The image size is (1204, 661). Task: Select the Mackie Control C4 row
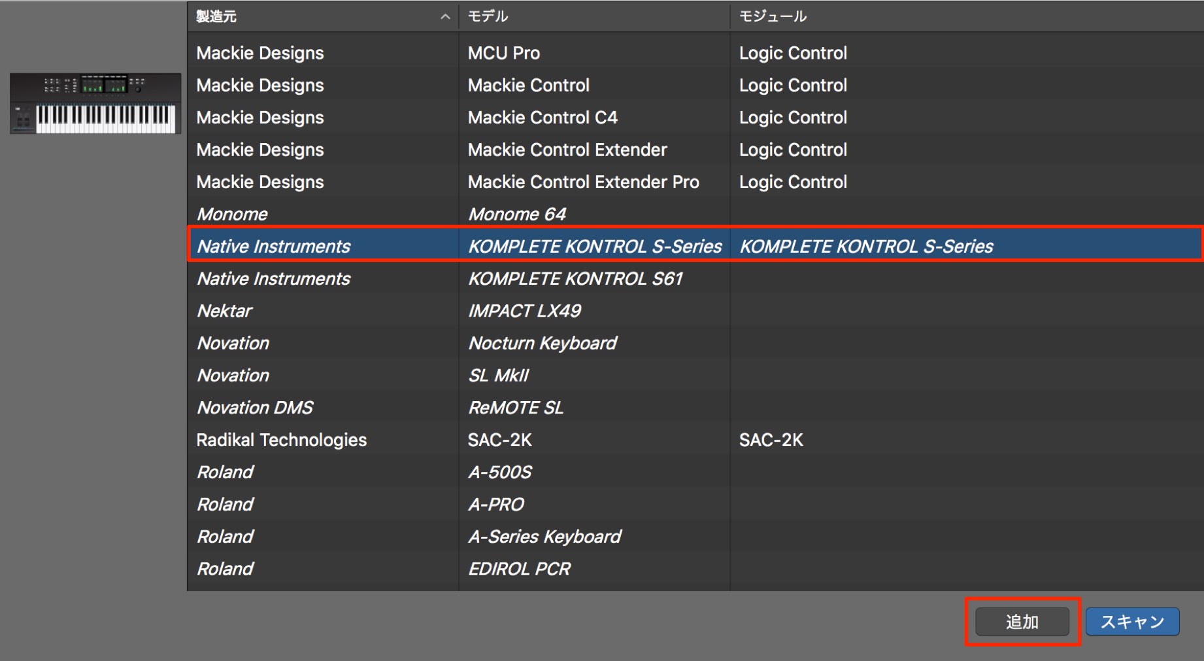pos(695,118)
